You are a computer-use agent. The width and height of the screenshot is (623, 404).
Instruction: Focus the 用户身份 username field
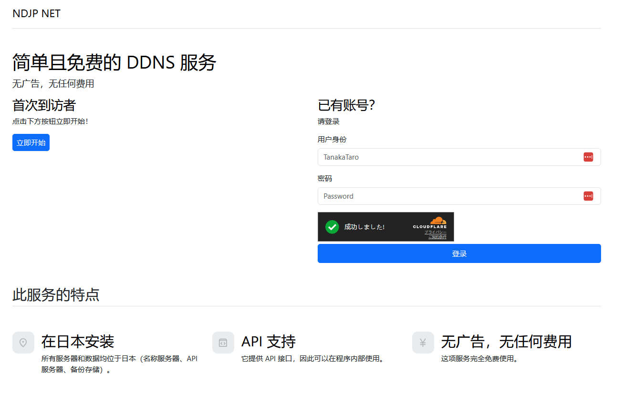[x=459, y=157]
